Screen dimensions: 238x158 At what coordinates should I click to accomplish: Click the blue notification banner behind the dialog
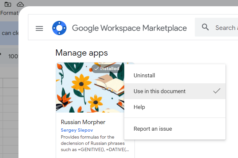(x=9, y=33)
